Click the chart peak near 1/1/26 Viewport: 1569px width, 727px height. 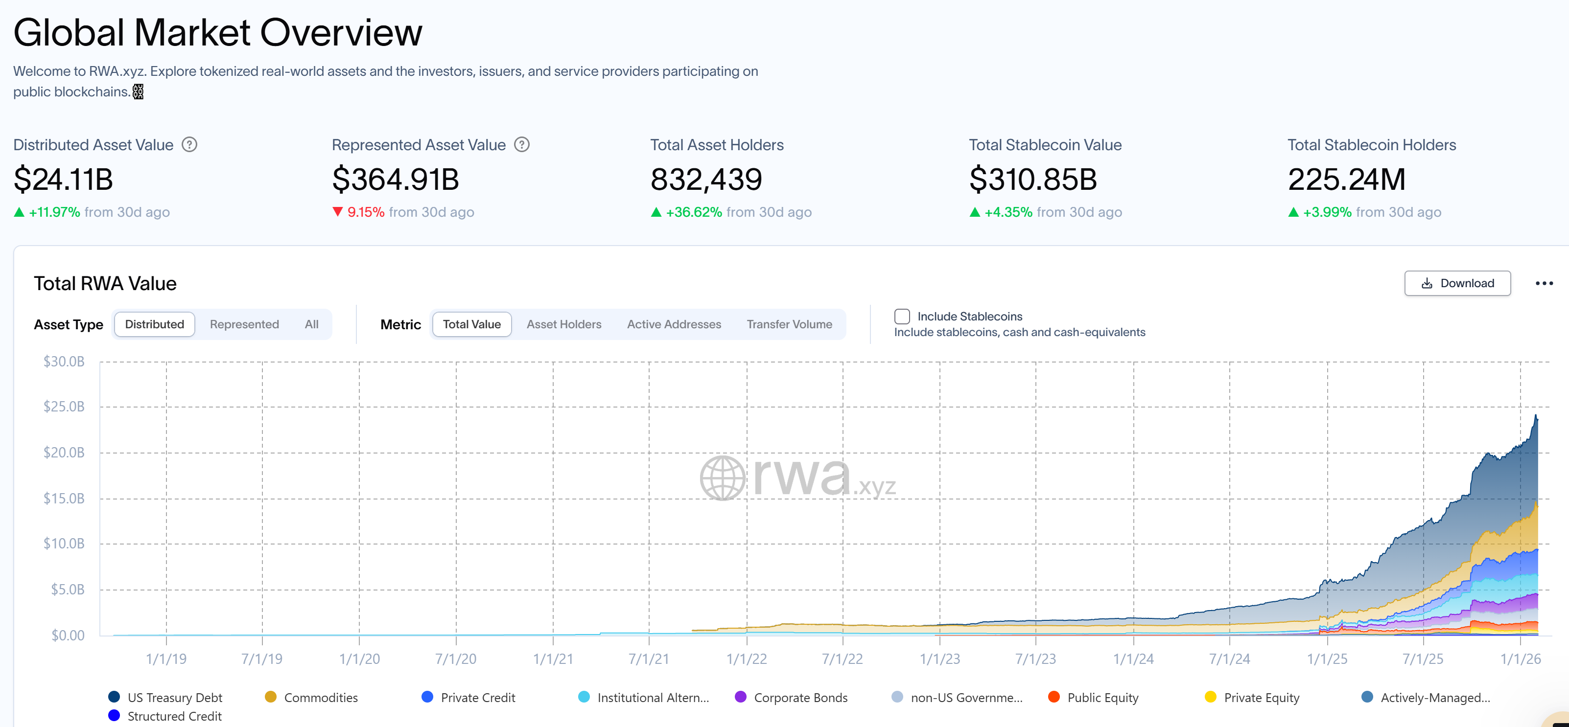pyautogui.click(x=1536, y=416)
